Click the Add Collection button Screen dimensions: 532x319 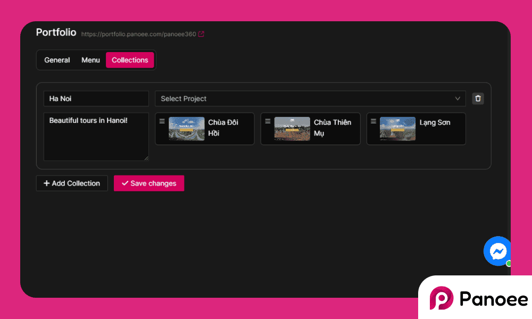(x=72, y=183)
